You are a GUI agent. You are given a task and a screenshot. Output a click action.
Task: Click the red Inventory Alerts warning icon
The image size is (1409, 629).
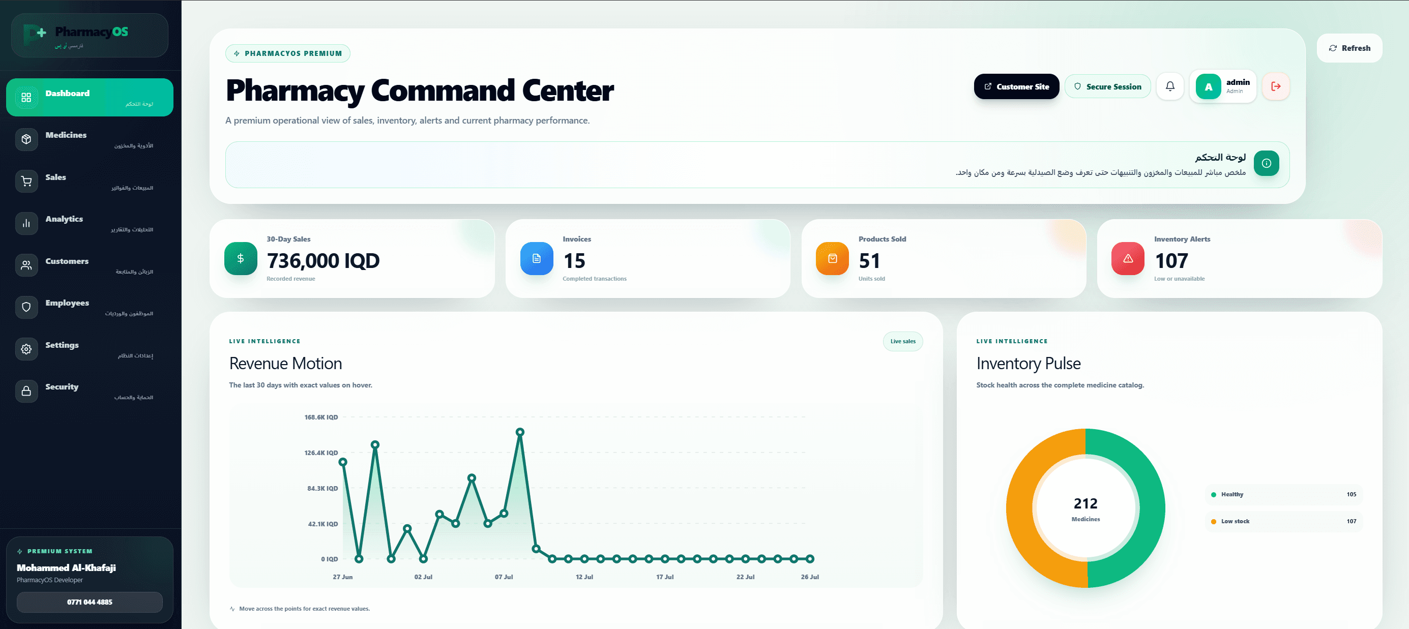[x=1128, y=259]
